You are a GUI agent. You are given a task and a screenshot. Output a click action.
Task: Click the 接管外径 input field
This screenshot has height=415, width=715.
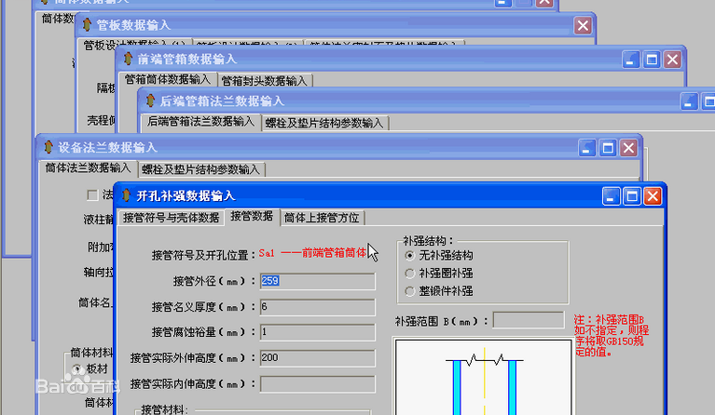(317, 281)
